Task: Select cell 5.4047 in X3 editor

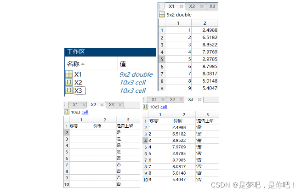Action: coord(184,180)
